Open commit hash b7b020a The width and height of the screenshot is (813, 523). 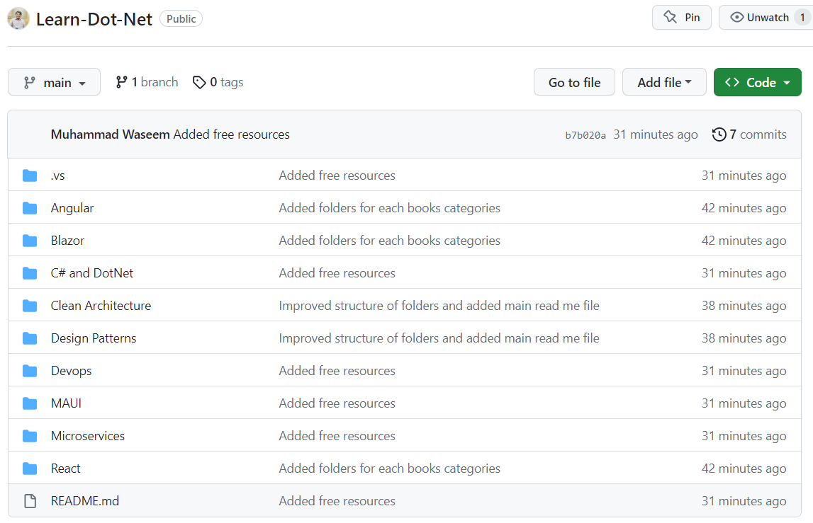point(585,135)
